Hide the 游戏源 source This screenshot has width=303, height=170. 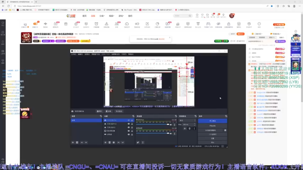(x=129, y=134)
